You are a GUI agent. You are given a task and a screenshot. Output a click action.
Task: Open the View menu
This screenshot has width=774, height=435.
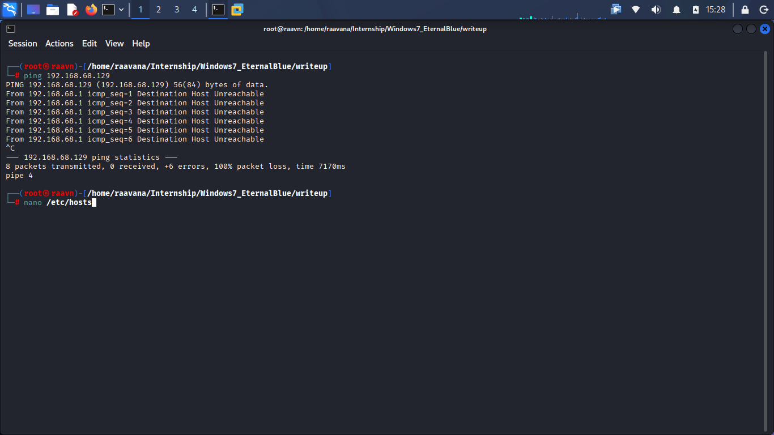pos(114,44)
